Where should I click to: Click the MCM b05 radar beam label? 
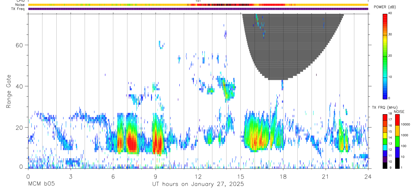(x=41, y=184)
